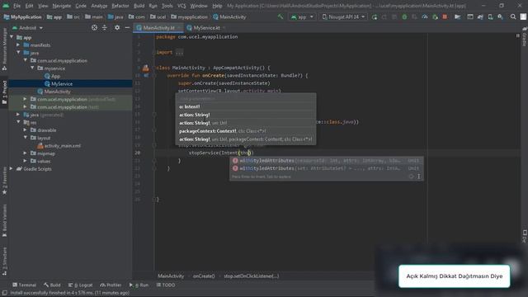Toggle the Build Variants side tool window
Screen dimensions: 528x297
pos(4,220)
